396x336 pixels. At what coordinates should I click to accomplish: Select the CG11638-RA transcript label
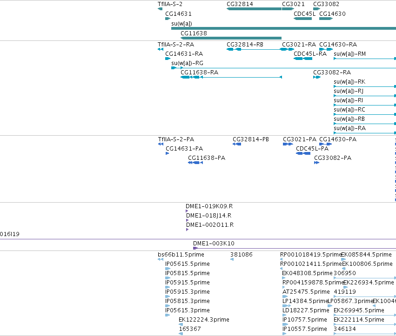tap(199, 72)
